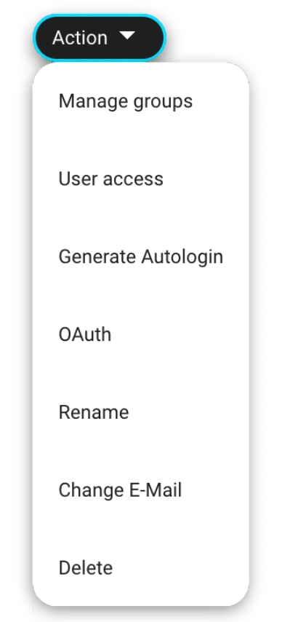Click the cyan-outlined Action pill button
The image size is (282, 622).
(100, 38)
